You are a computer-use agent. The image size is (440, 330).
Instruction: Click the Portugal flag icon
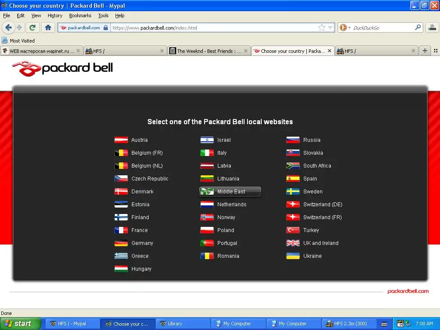207,243
